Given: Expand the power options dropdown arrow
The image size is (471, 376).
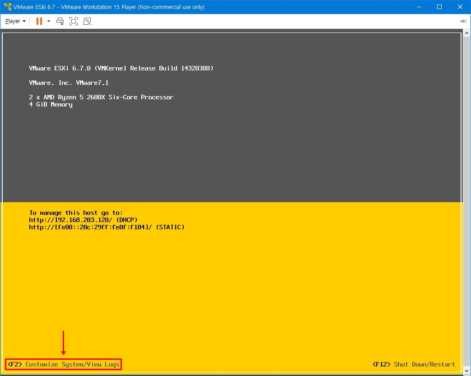Looking at the screenshot, I should tap(49, 21).
